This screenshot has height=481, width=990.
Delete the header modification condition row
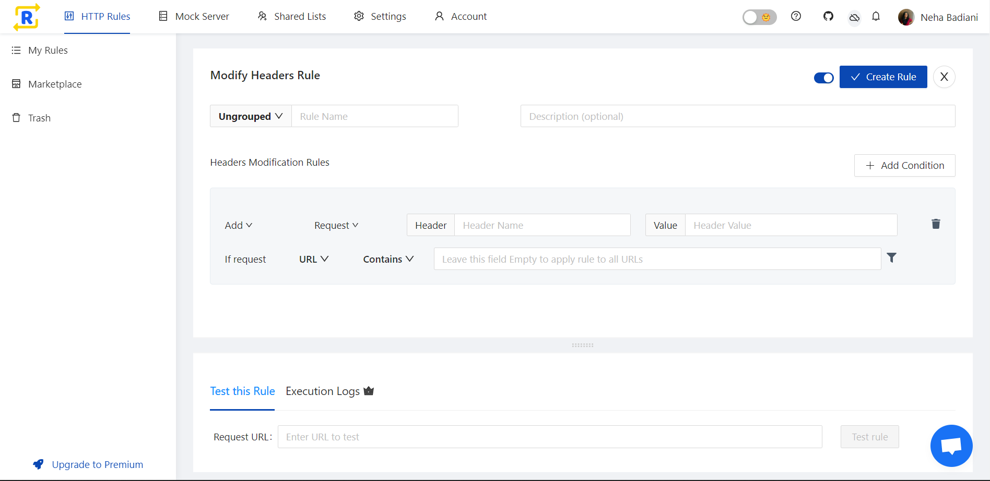tap(936, 224)
